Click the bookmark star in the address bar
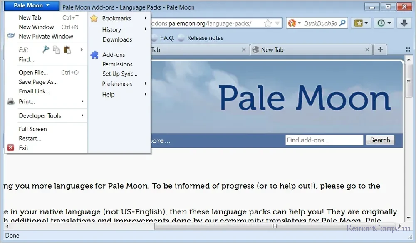This screenshot has height=243, width=416. 268,23
